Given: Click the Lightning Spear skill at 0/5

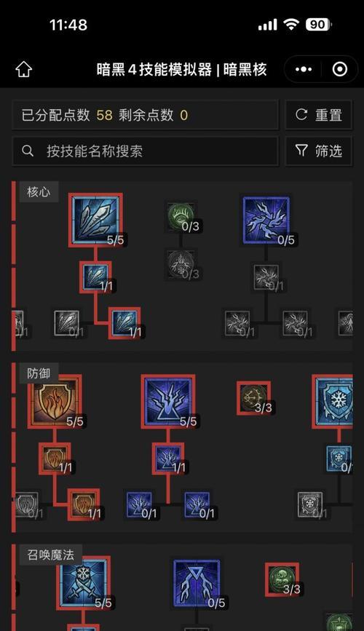Looking at the screenshot, I should pyautogui.click(x=197, y=583).
